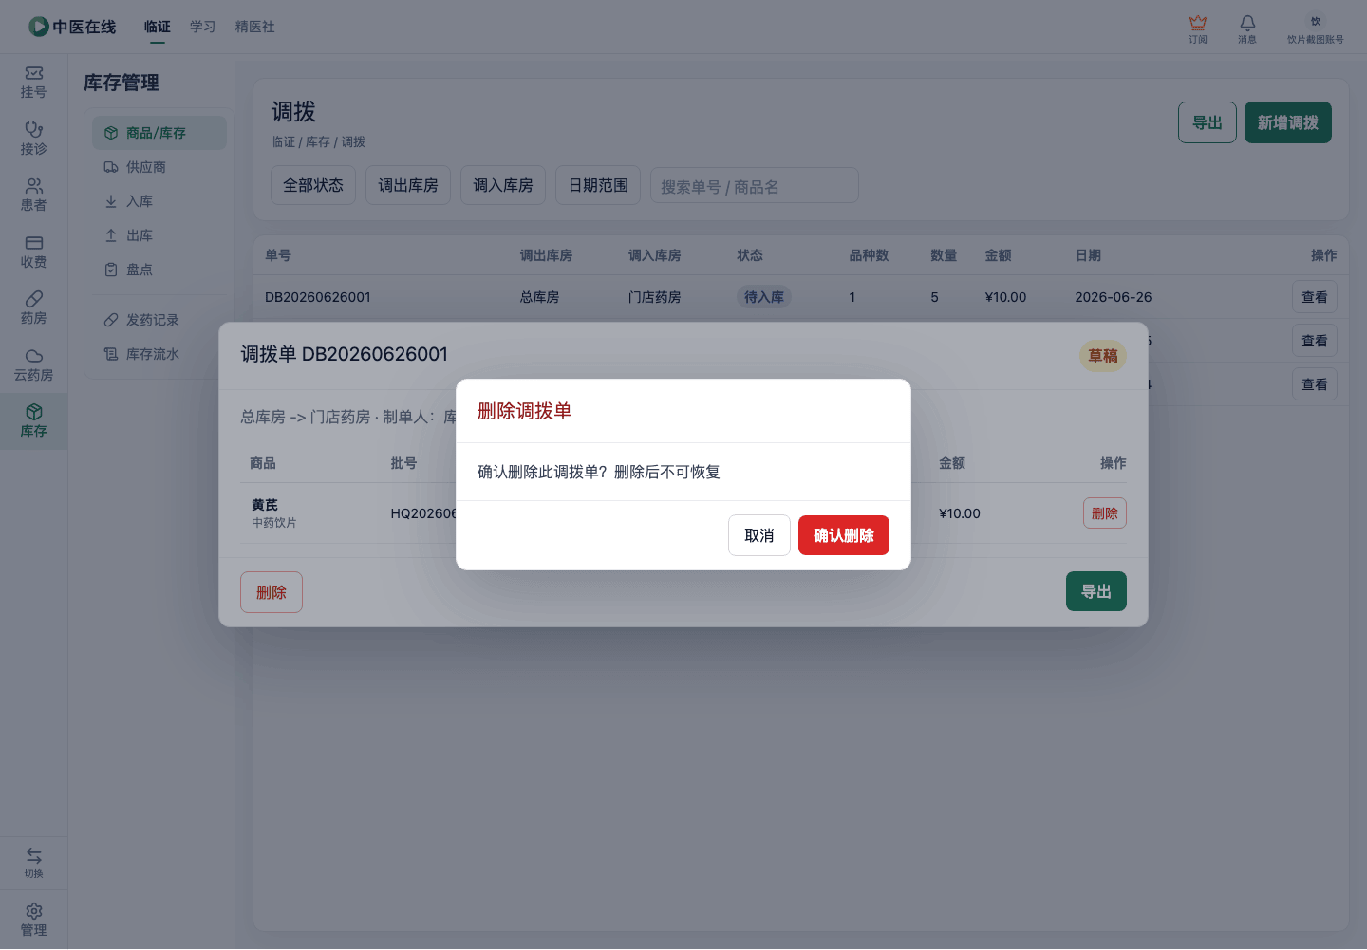1367x950 pixels.
Task: Click the 切换 switch arrows icon
Action: coord(34,856)
